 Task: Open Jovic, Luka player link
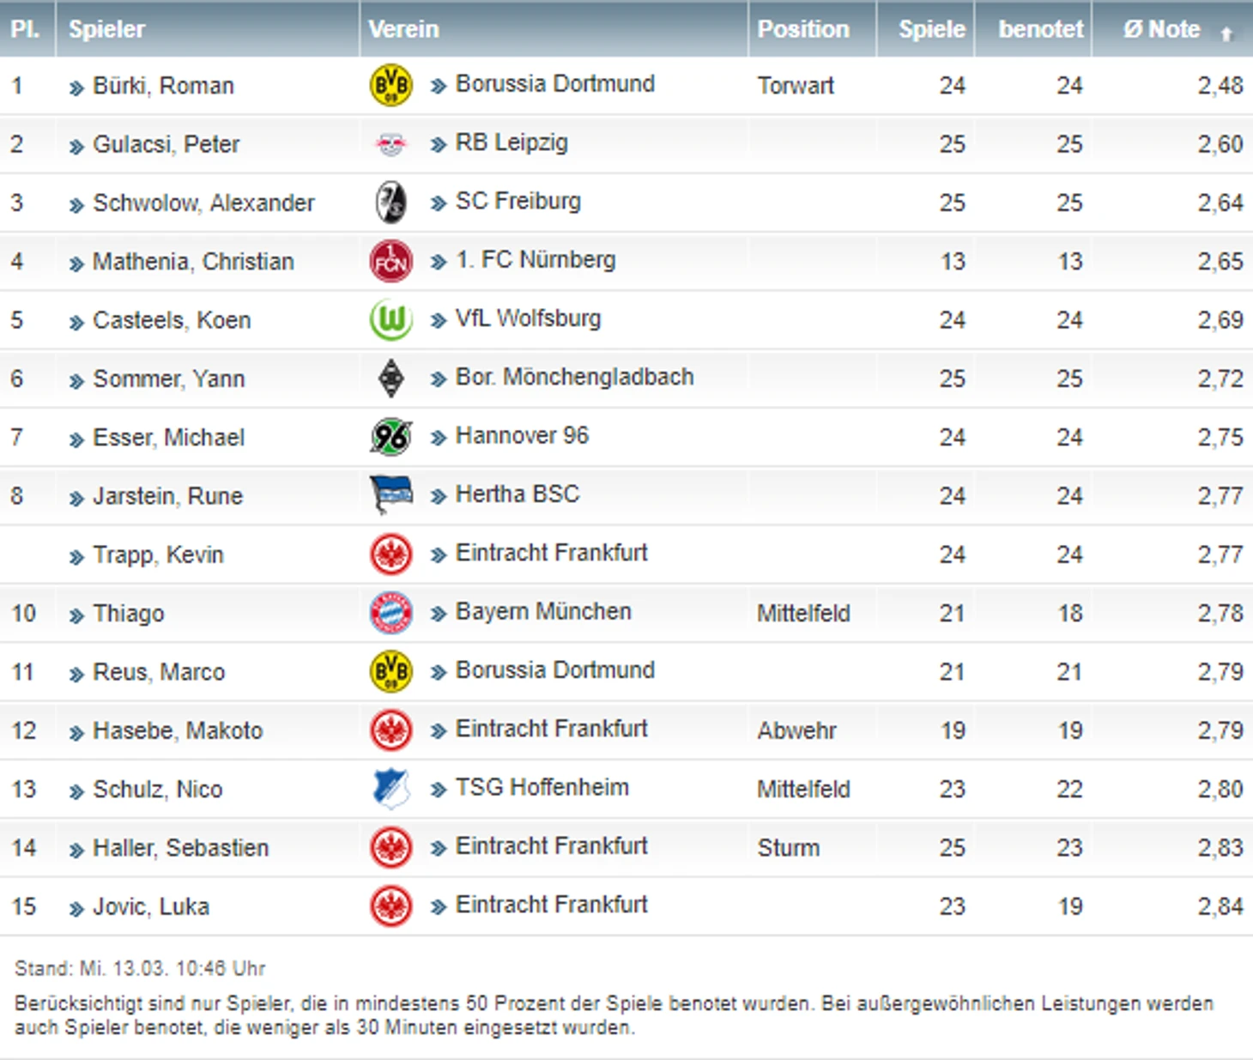click(151, 906)
